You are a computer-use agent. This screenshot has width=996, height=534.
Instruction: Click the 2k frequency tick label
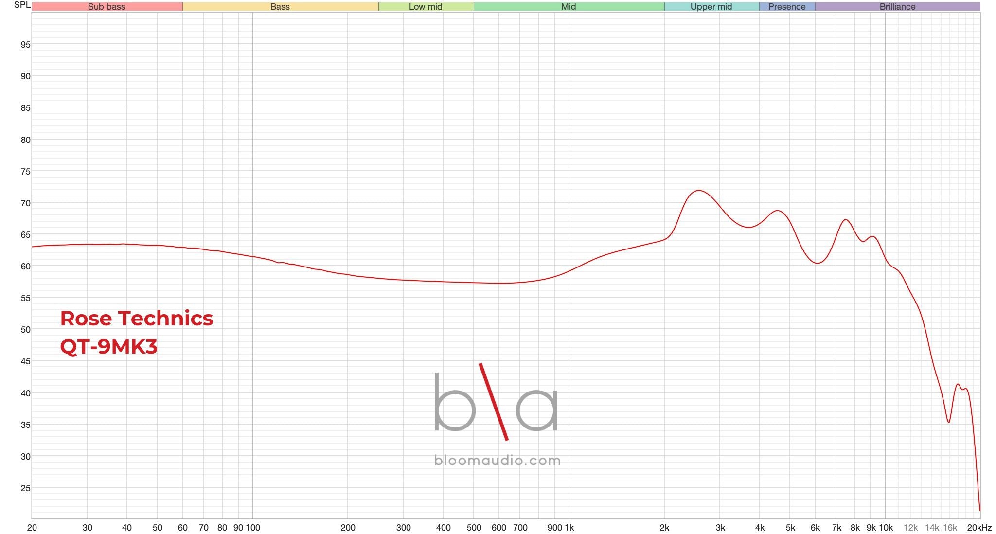(x=664, y=528)
